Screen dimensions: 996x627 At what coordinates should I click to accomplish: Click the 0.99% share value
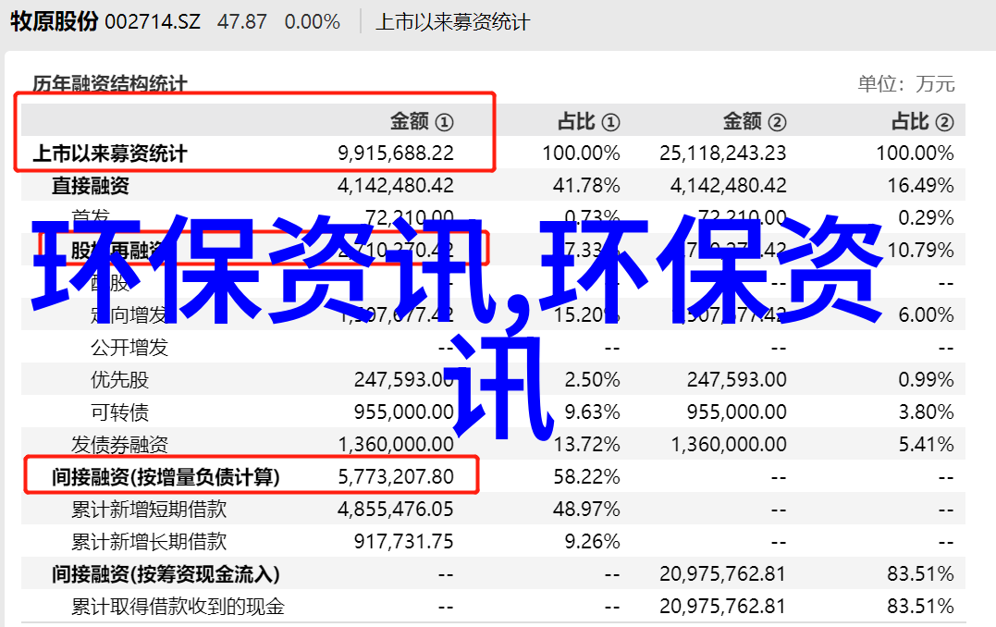[926, 380]
